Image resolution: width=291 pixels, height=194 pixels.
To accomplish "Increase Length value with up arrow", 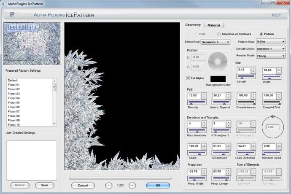I will (253, 68).
